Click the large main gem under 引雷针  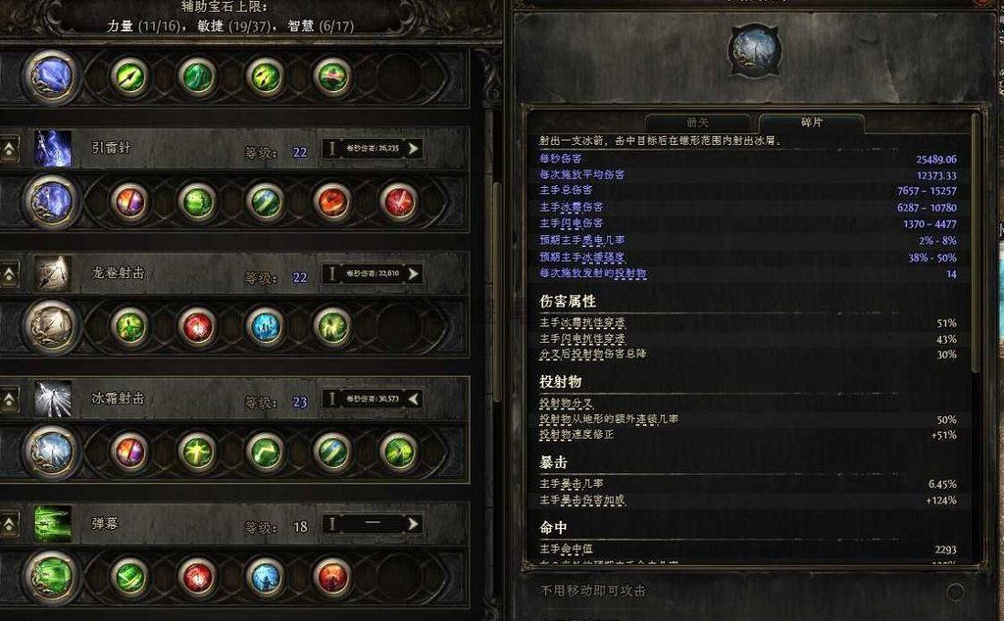pos(52,202)
